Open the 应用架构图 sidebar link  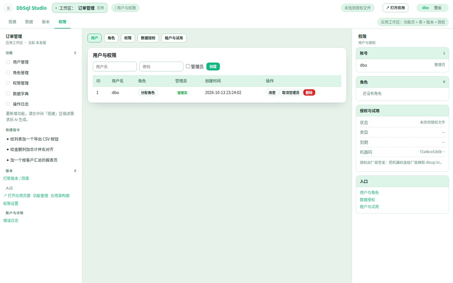tap(60, 196)
